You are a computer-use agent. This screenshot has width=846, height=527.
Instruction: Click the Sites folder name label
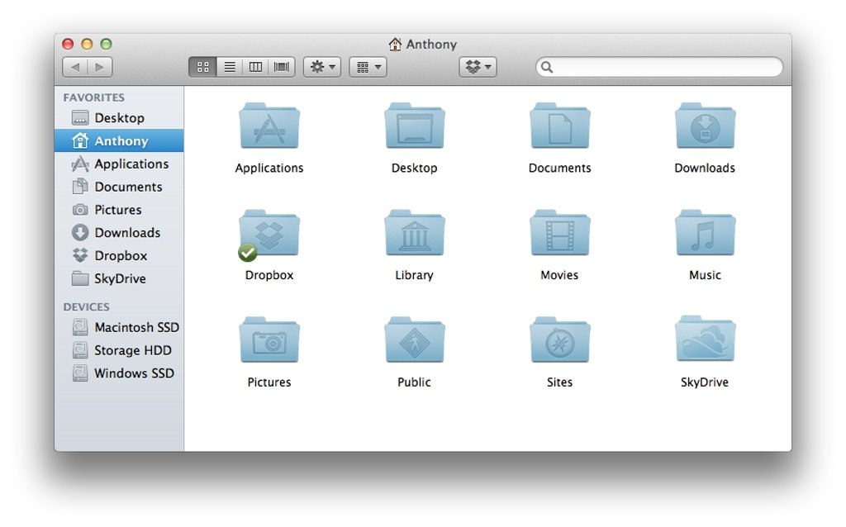point(559,382)
